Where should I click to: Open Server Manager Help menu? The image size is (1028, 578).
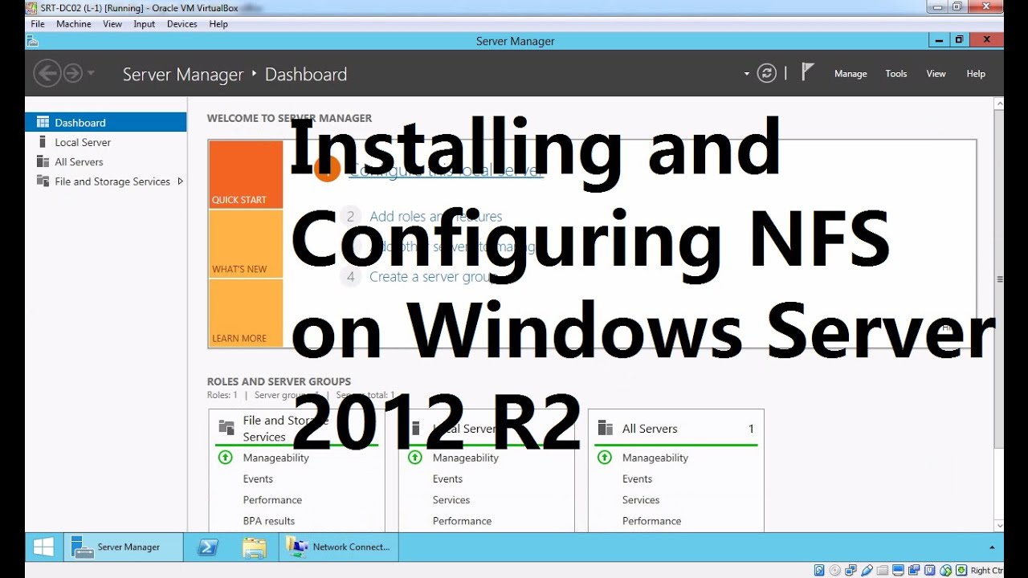click(x=976, y=74)
